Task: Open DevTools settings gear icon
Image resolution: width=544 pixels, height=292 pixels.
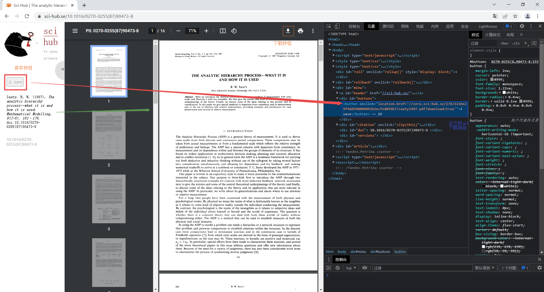Action: [x=522, y=26]
